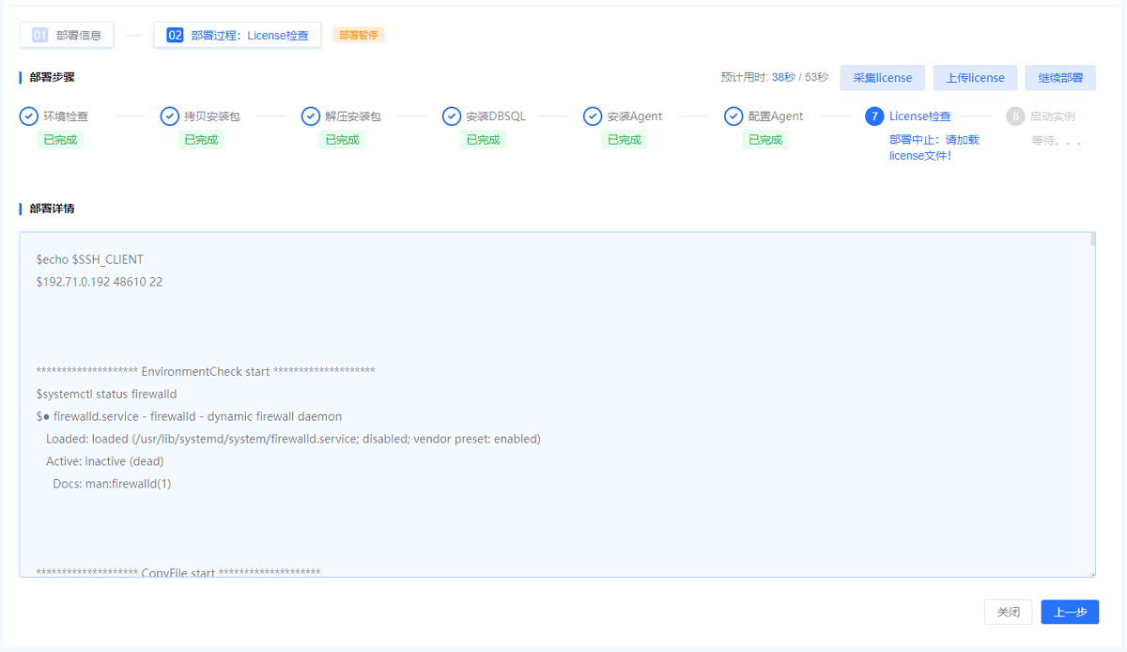The height and width of the screenshot is (652, 1127).
Task: Click the 环境检查 step checkmark icon
Action: click(x=29, y=116)
